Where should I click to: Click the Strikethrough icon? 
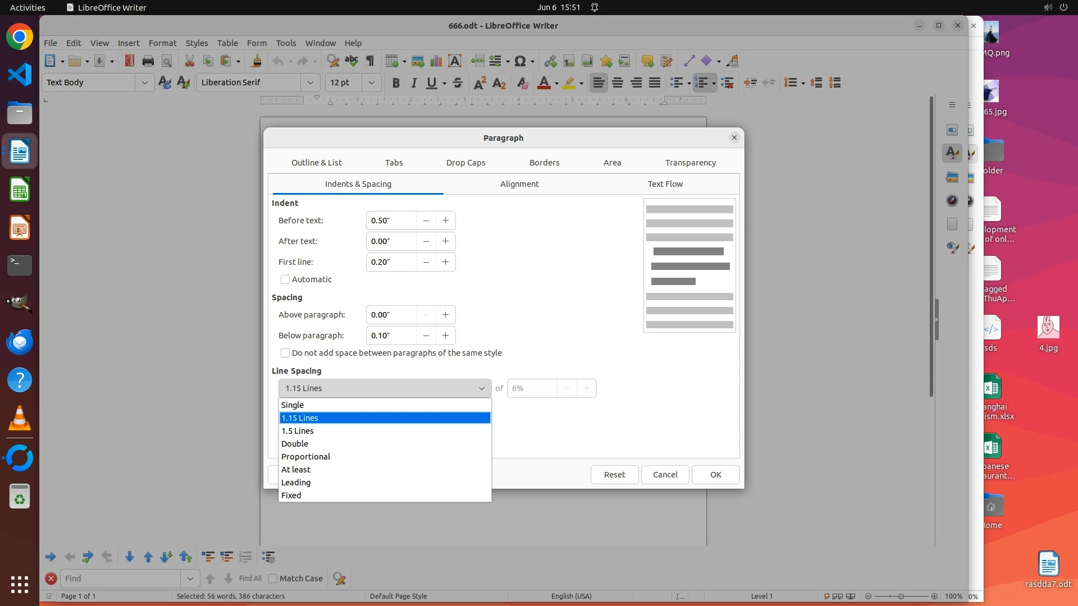(458, 83)
